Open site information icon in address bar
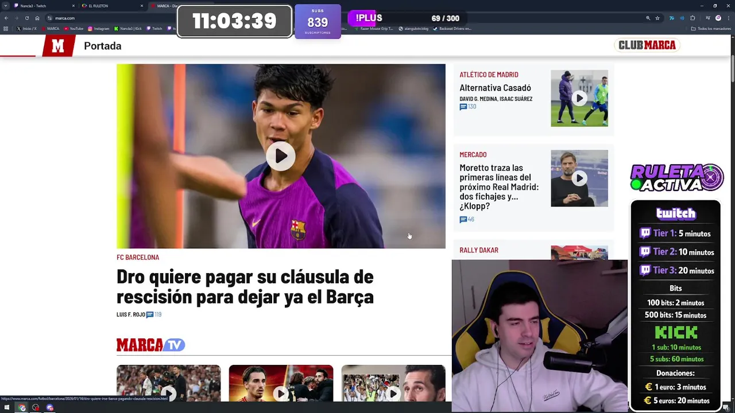The width and height of the screenshot is (735, 413). pyautogui.click(x=50, y=18)
